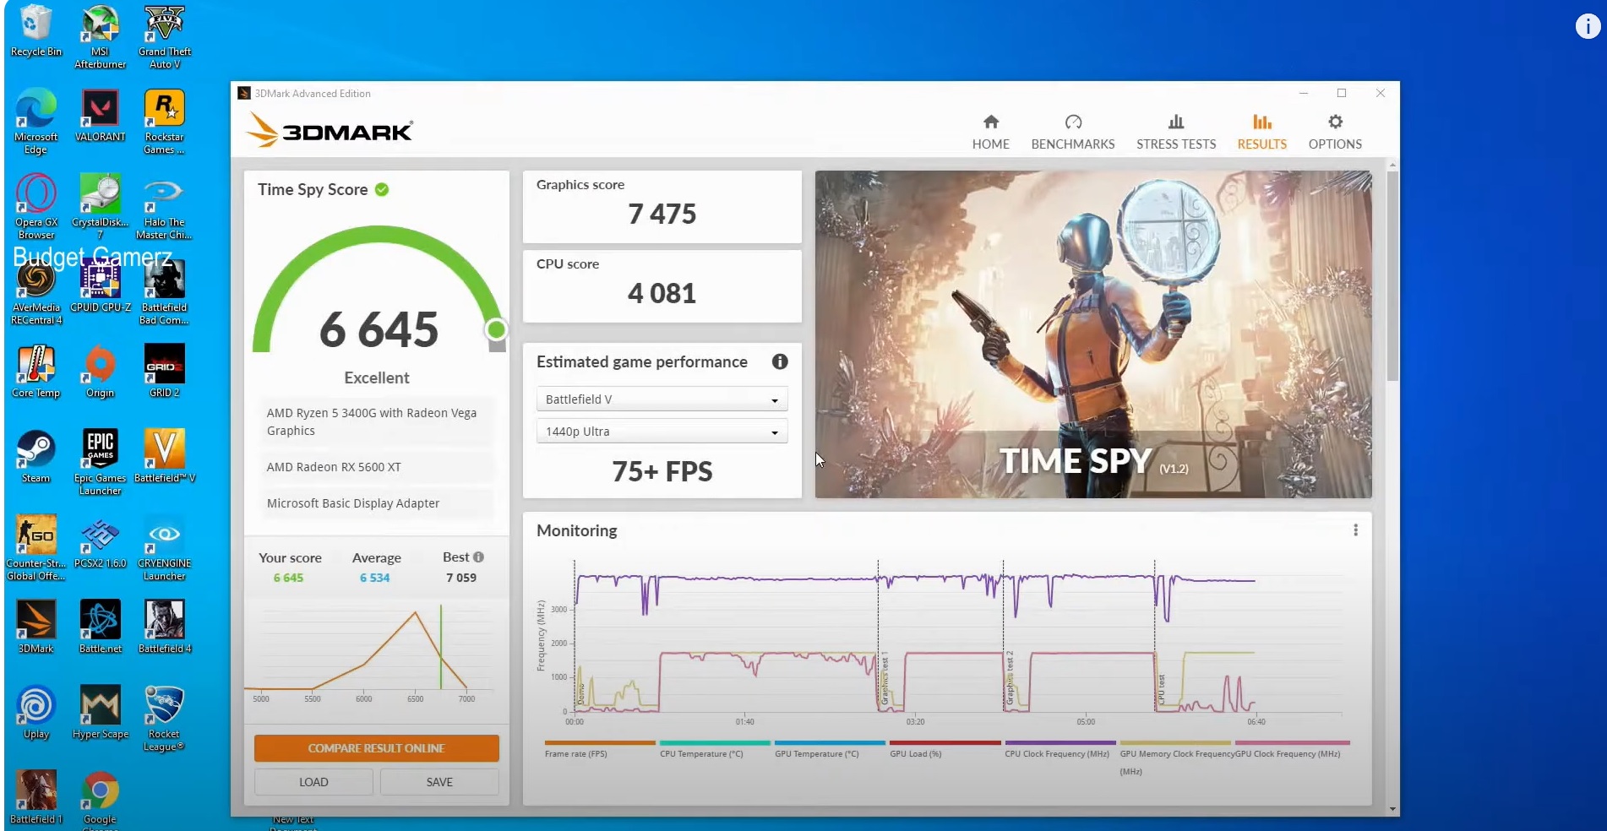Switch to the BENCHMARKS tab
The width and height of the screenshot is (1607, 831).
(1073, 133)
